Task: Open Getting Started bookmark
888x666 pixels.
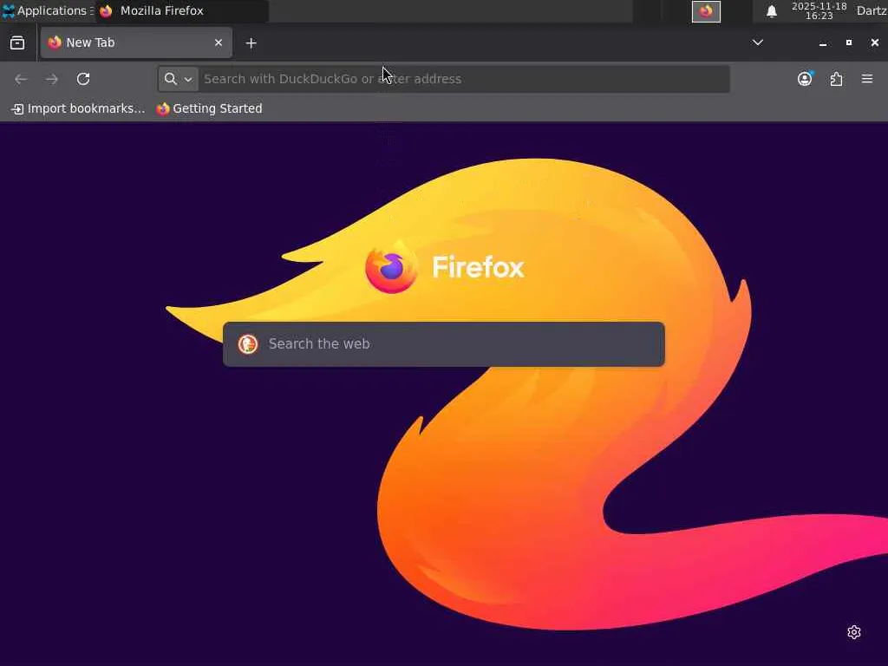Action: coord(210,108)
